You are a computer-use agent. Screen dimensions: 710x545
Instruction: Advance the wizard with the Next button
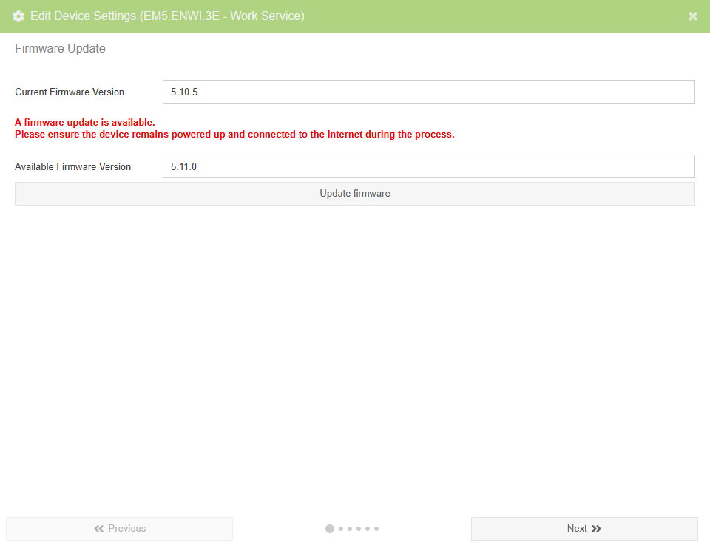[584, 528]
